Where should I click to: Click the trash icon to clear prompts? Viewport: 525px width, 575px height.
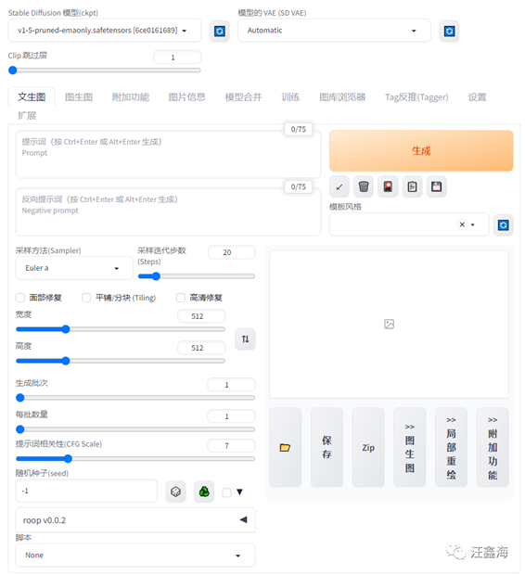pyautogui.click(x=364, y=186)
